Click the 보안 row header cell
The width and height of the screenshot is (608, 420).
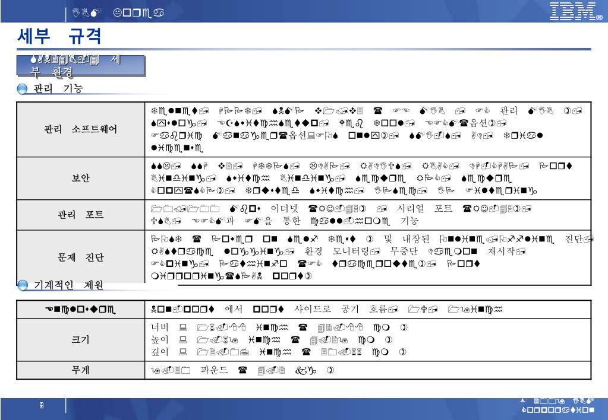tap(81, 178)
